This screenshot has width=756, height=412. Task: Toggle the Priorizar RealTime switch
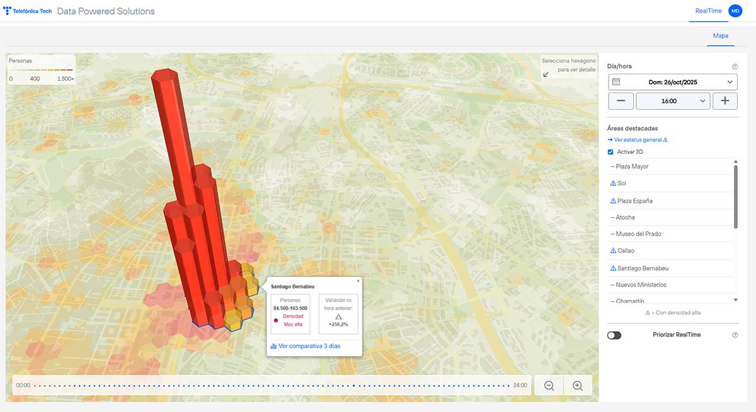click(614, 335)
